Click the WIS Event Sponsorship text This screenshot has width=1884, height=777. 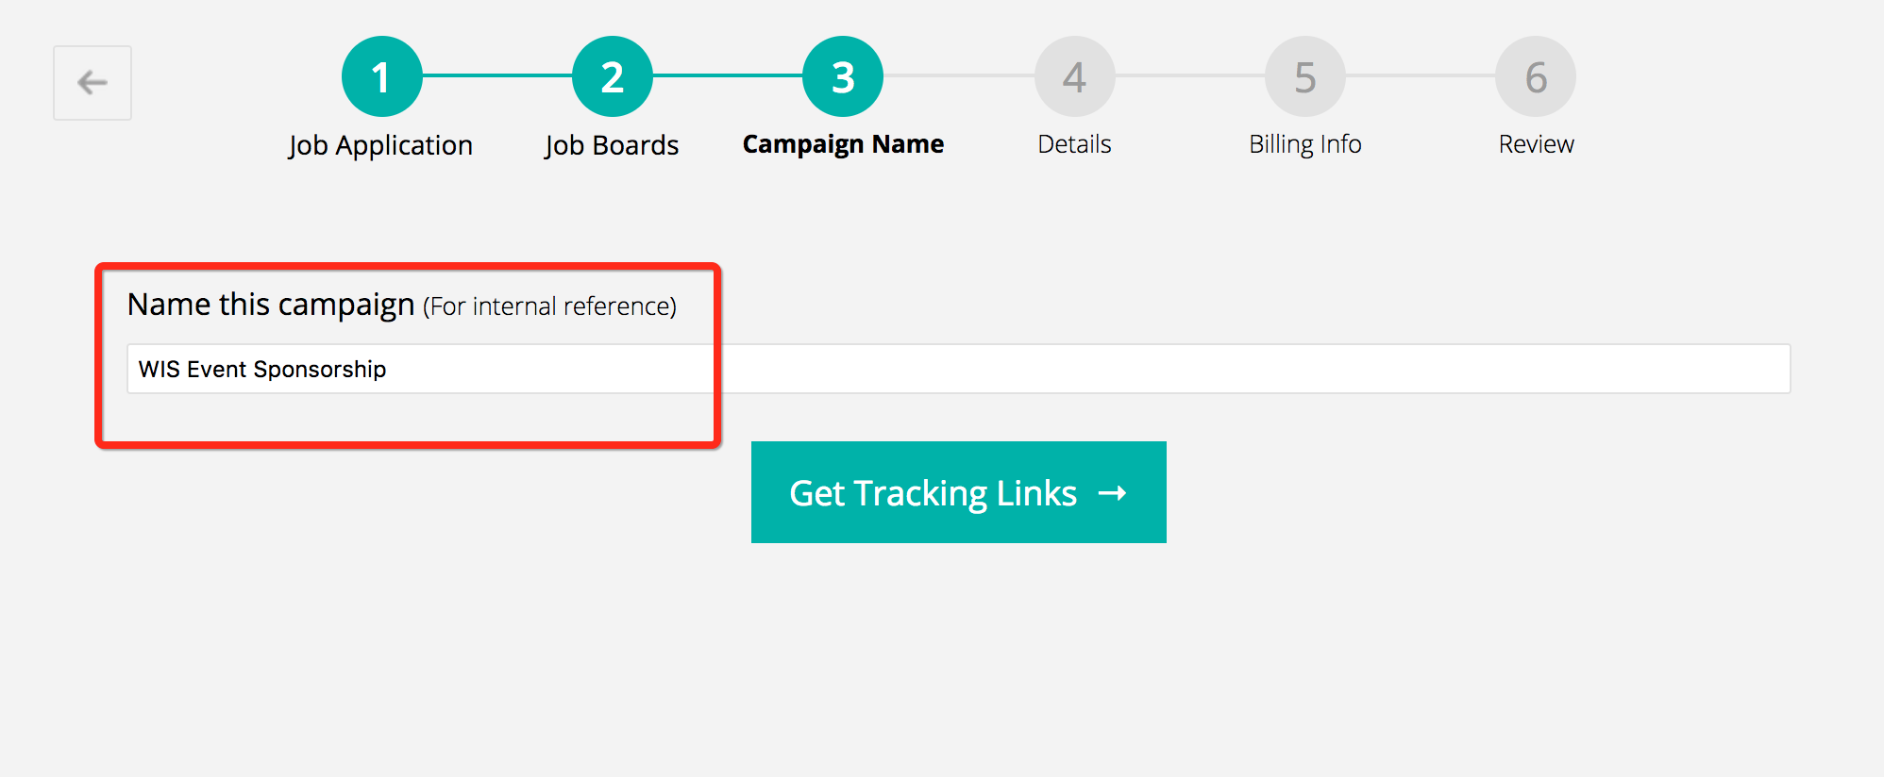point(262,369)
